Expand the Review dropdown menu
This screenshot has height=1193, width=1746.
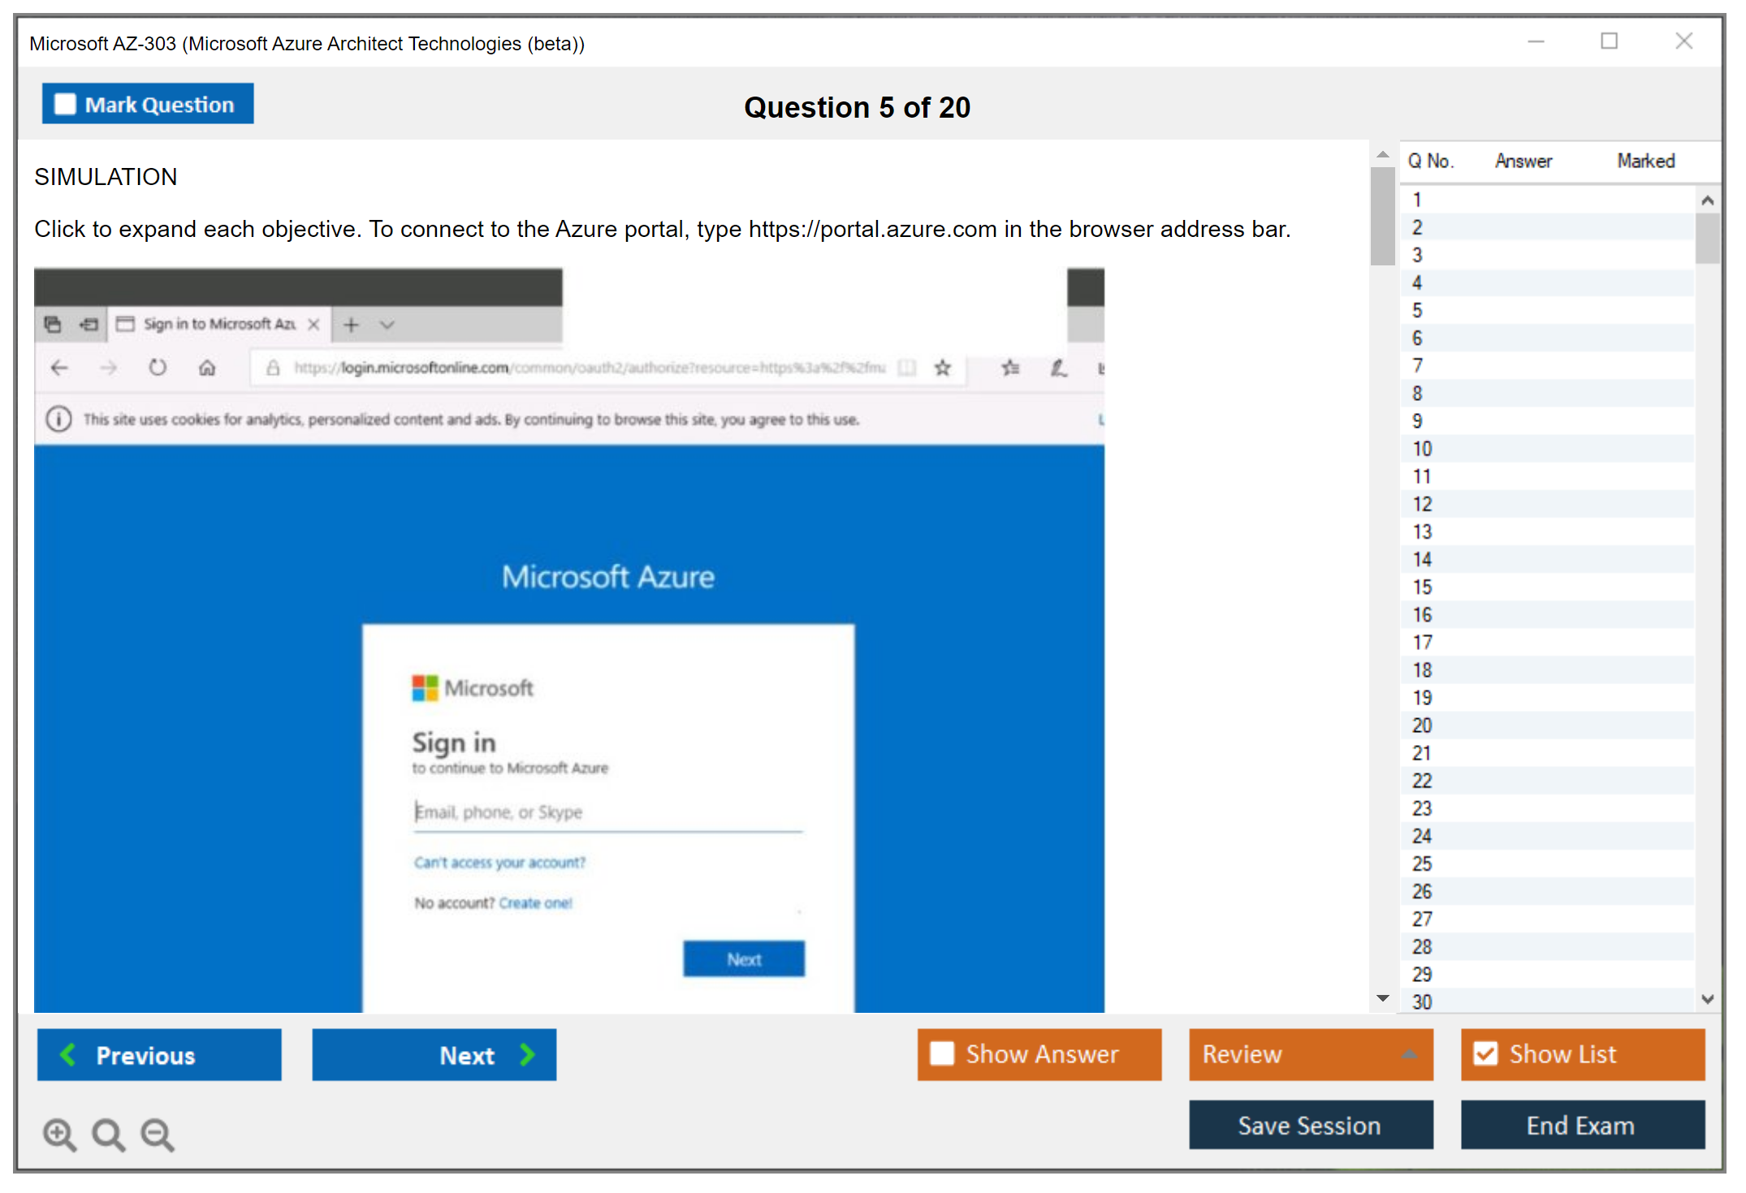1409,1053
